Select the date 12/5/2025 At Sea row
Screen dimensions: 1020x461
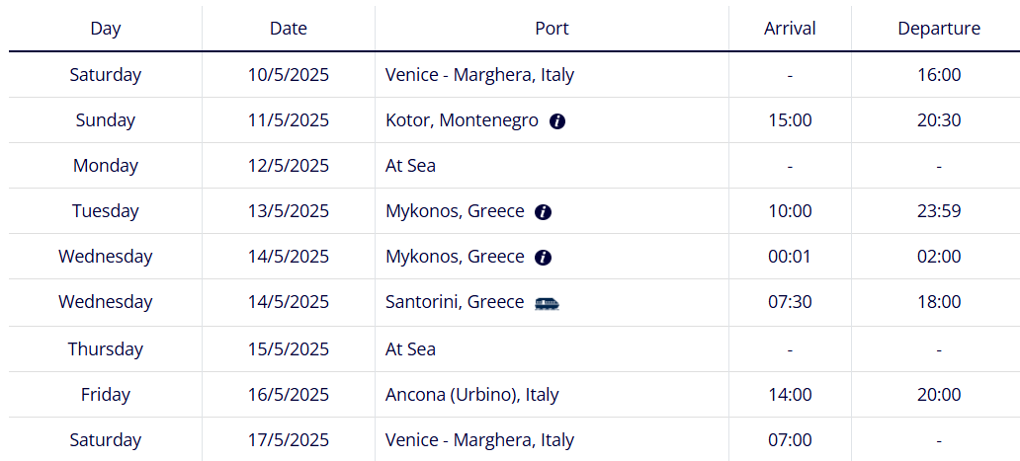(x=289, y=166)
